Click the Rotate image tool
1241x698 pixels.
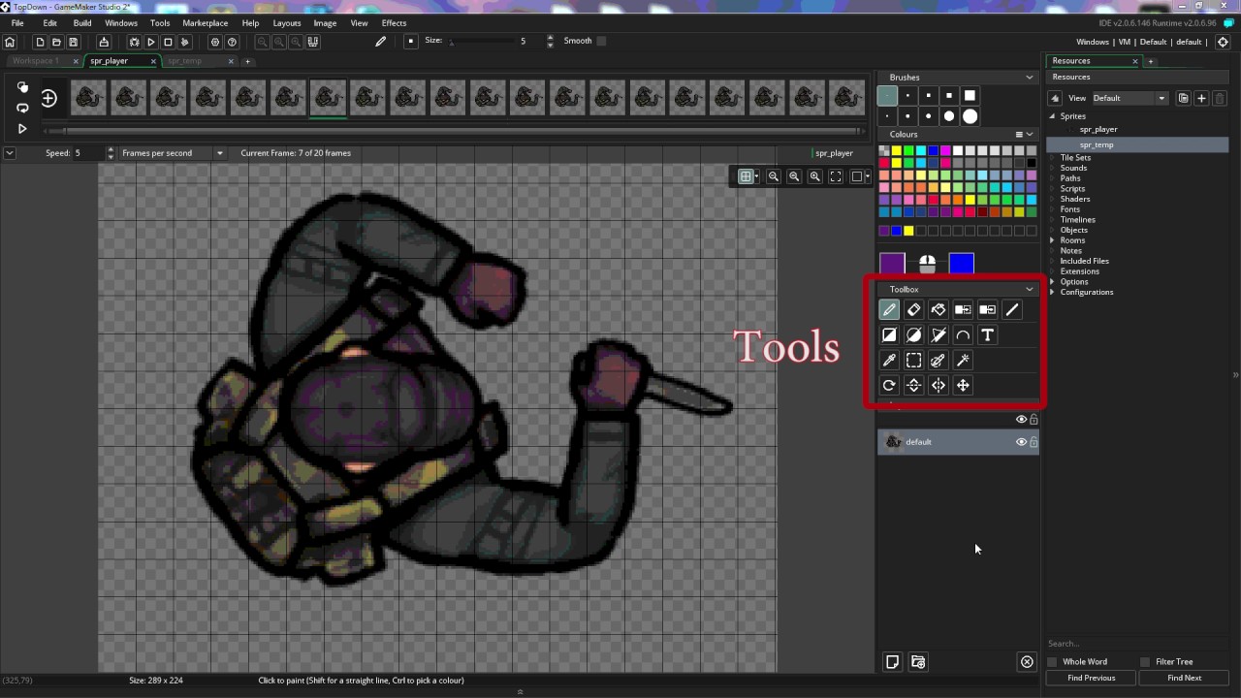(x=889, y=386)
